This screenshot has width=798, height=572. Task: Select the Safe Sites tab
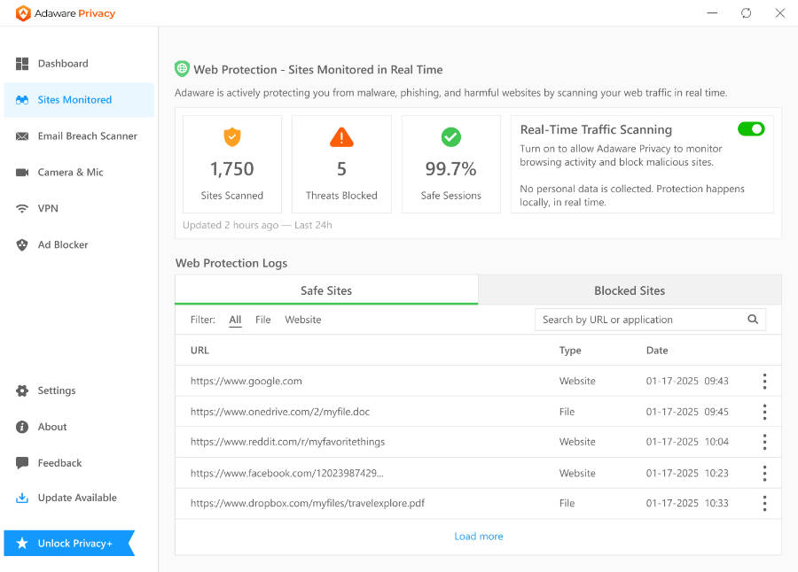point(326,290)
